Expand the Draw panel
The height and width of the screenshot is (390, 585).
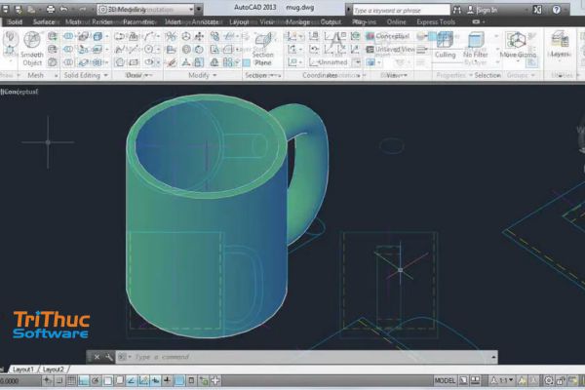point(137,75)
